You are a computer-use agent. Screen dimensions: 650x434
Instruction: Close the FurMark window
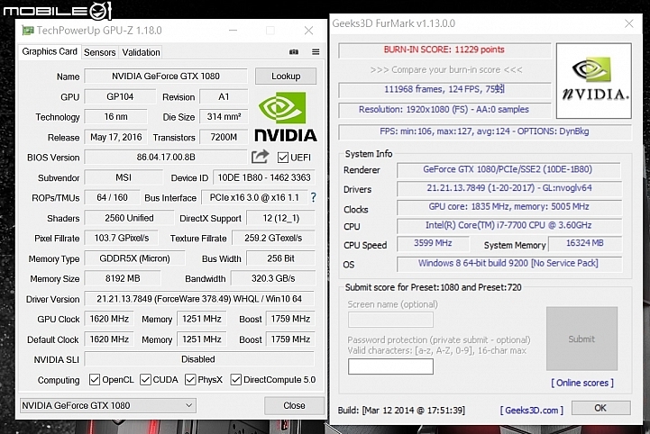click(x=629, y=23)
